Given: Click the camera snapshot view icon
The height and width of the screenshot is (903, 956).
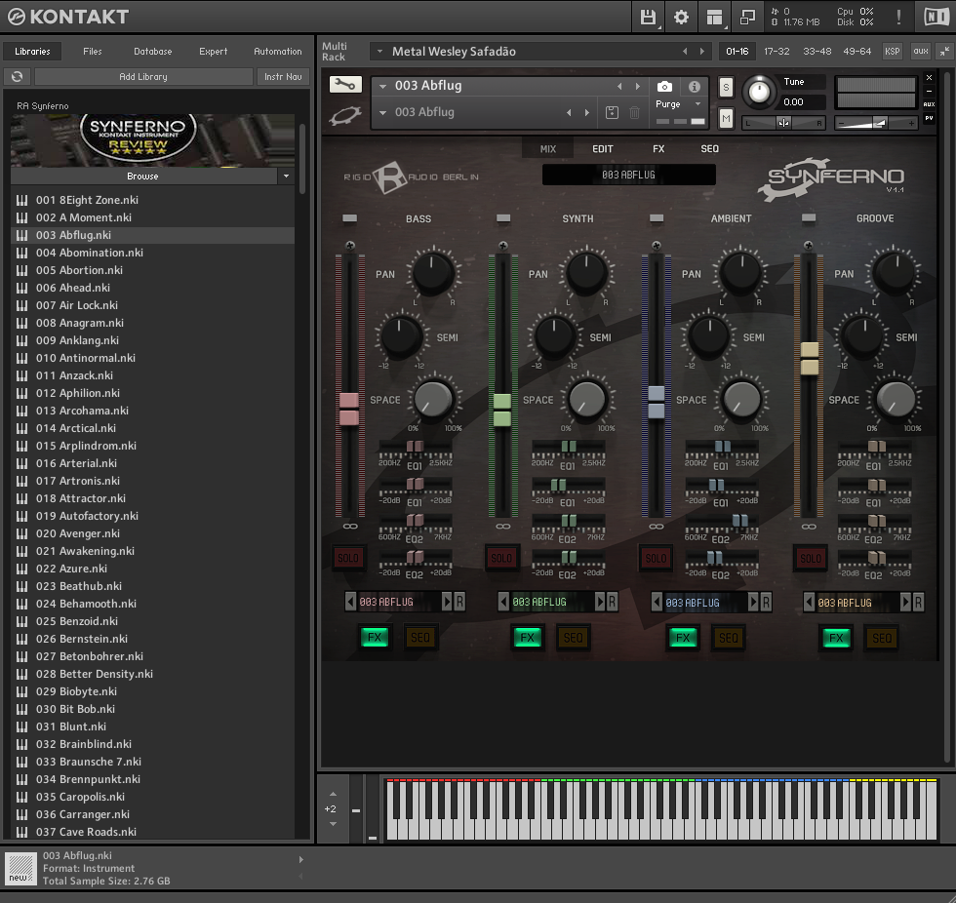Looking at the screenshot, I should 664,87.
